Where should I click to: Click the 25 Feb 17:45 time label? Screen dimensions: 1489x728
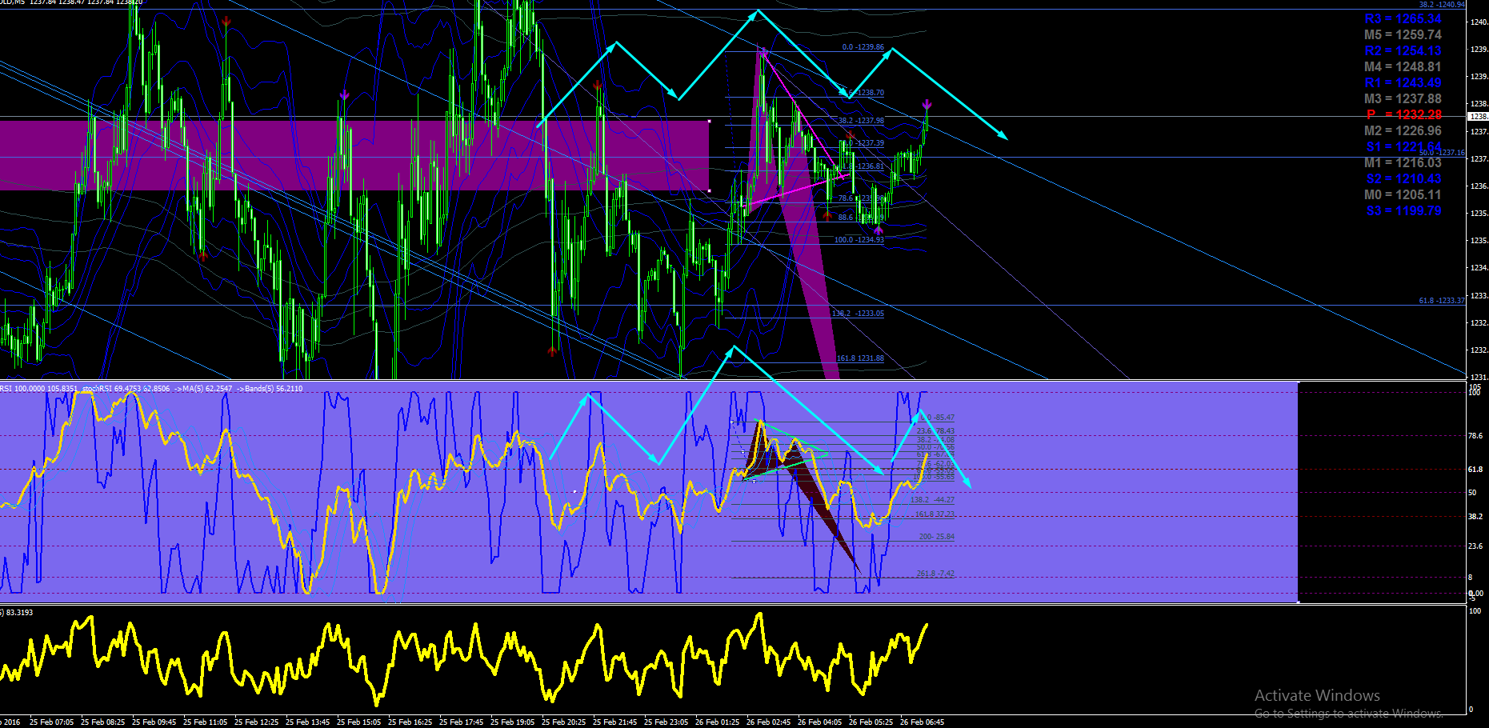pyautogui.click(x=461, y=722)
